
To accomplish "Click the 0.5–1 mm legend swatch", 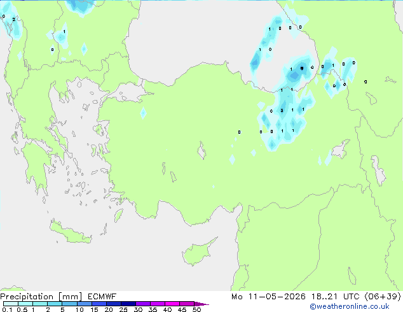I will (25, 304).
